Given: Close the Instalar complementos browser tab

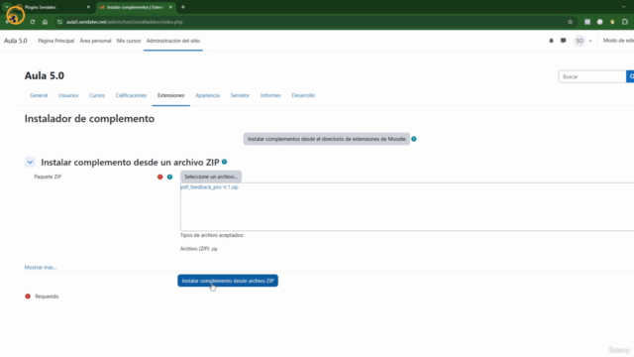Looking at the screenshot, I should tap(170, 7).
